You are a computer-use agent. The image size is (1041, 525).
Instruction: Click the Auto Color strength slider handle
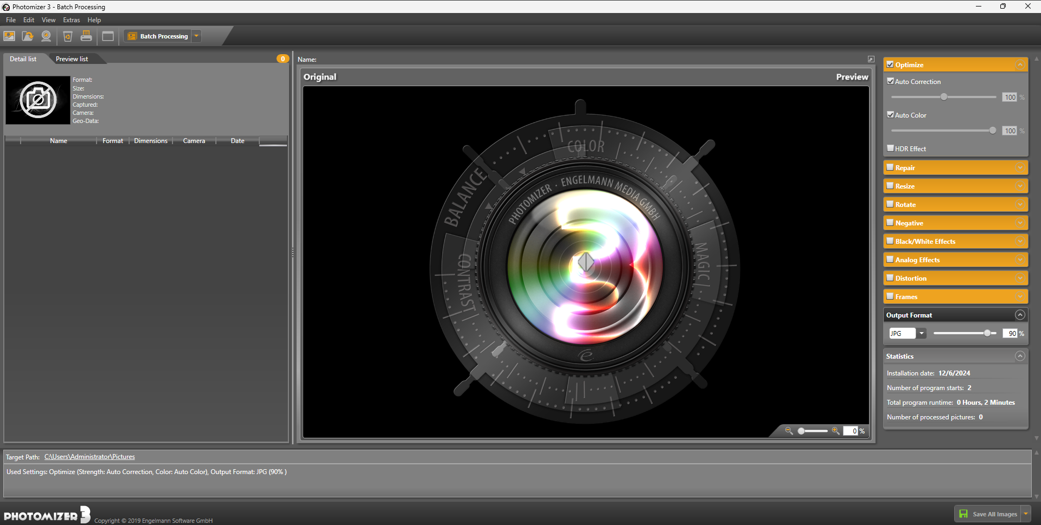click(992, 131)
